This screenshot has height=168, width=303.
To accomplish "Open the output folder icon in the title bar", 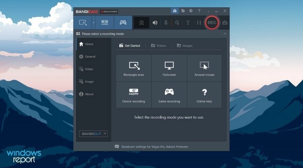I will [x=183, y=11].
